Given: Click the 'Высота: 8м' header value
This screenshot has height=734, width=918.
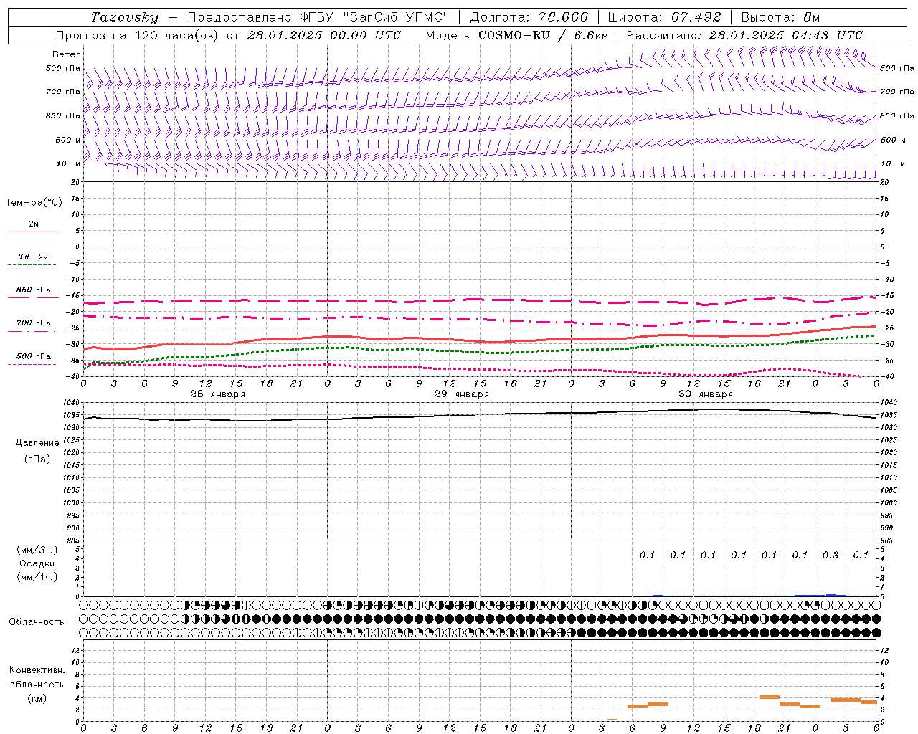Looking at the screenshot, I should [x=780, y=17].
